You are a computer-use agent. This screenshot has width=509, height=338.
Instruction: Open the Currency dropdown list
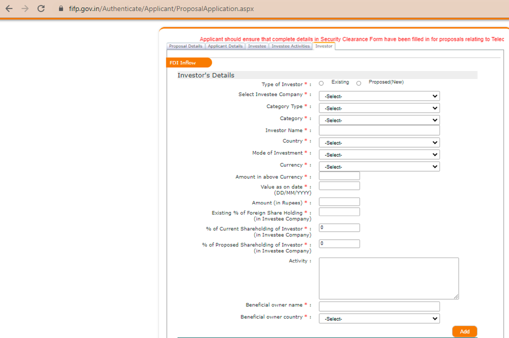click(x=379, y=167)
